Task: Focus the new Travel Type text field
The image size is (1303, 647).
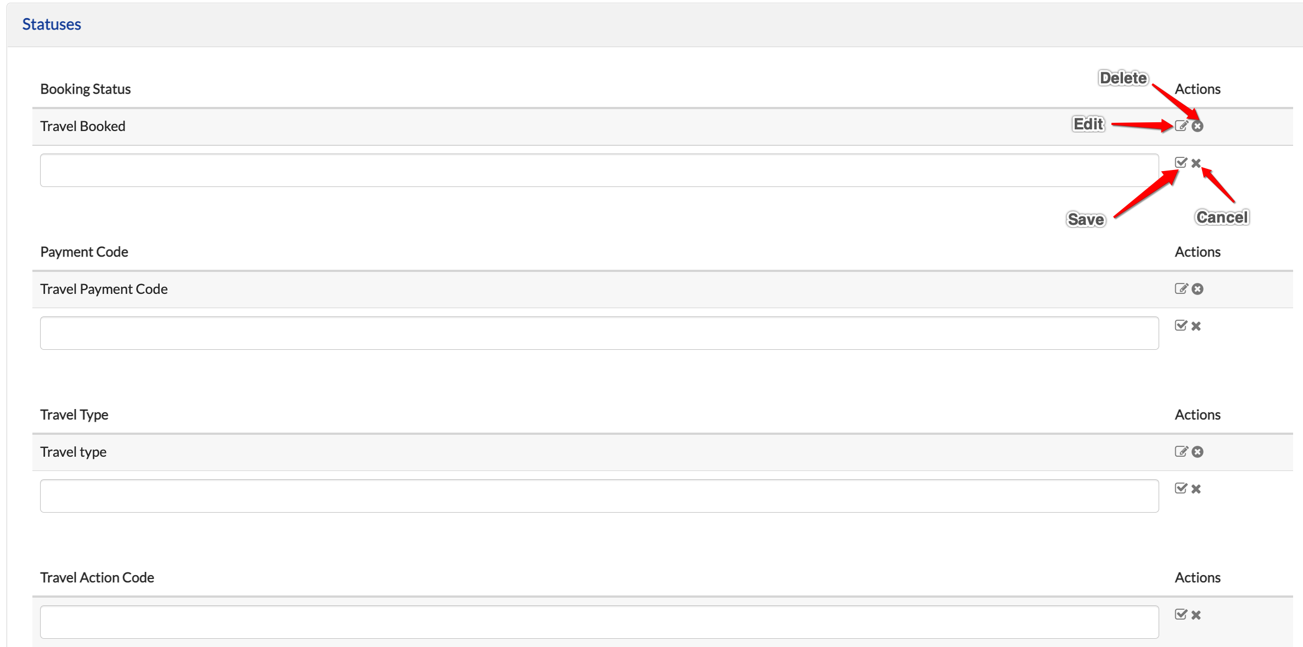Action: point(599,496)
